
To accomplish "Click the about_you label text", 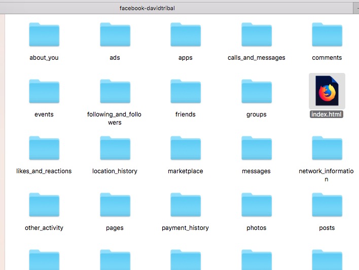I will pos(44,58).
